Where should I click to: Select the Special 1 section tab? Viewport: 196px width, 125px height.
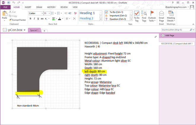click(34, 30)
